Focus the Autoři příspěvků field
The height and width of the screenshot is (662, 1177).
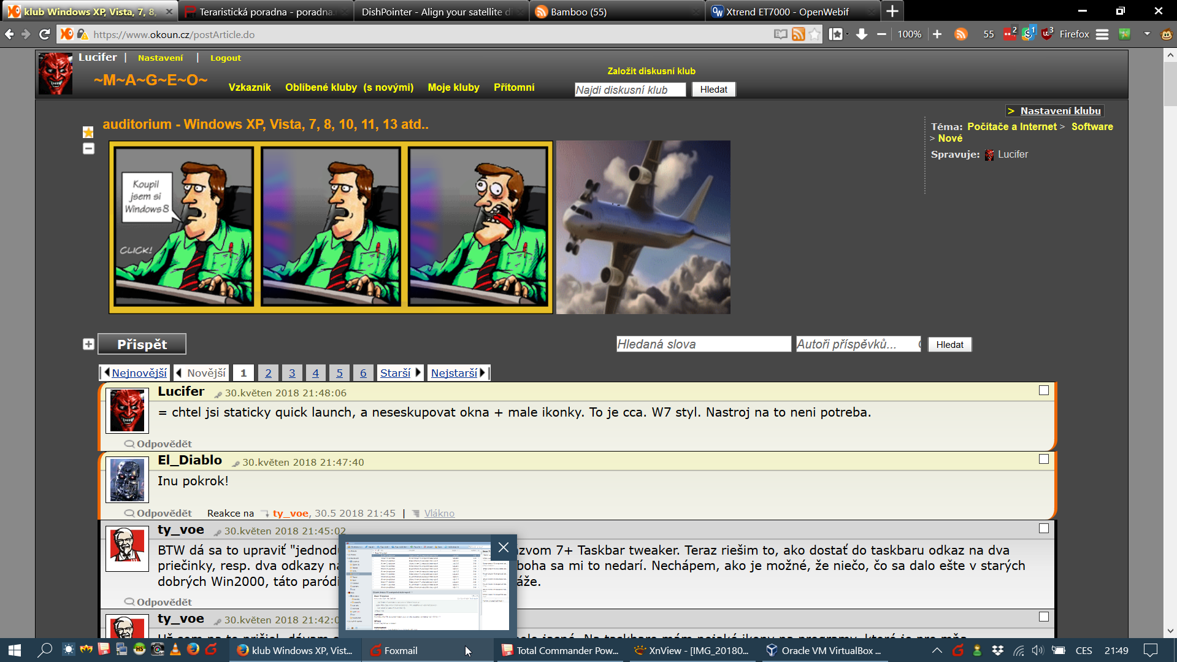coord(858,344)
